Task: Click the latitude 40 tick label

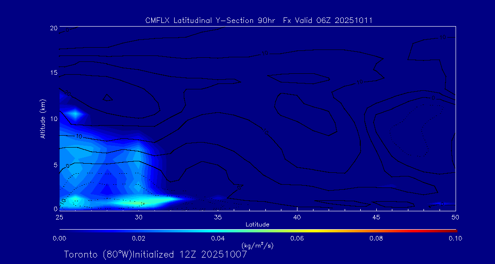Action: pyautogui.click(x=297, y=216)
